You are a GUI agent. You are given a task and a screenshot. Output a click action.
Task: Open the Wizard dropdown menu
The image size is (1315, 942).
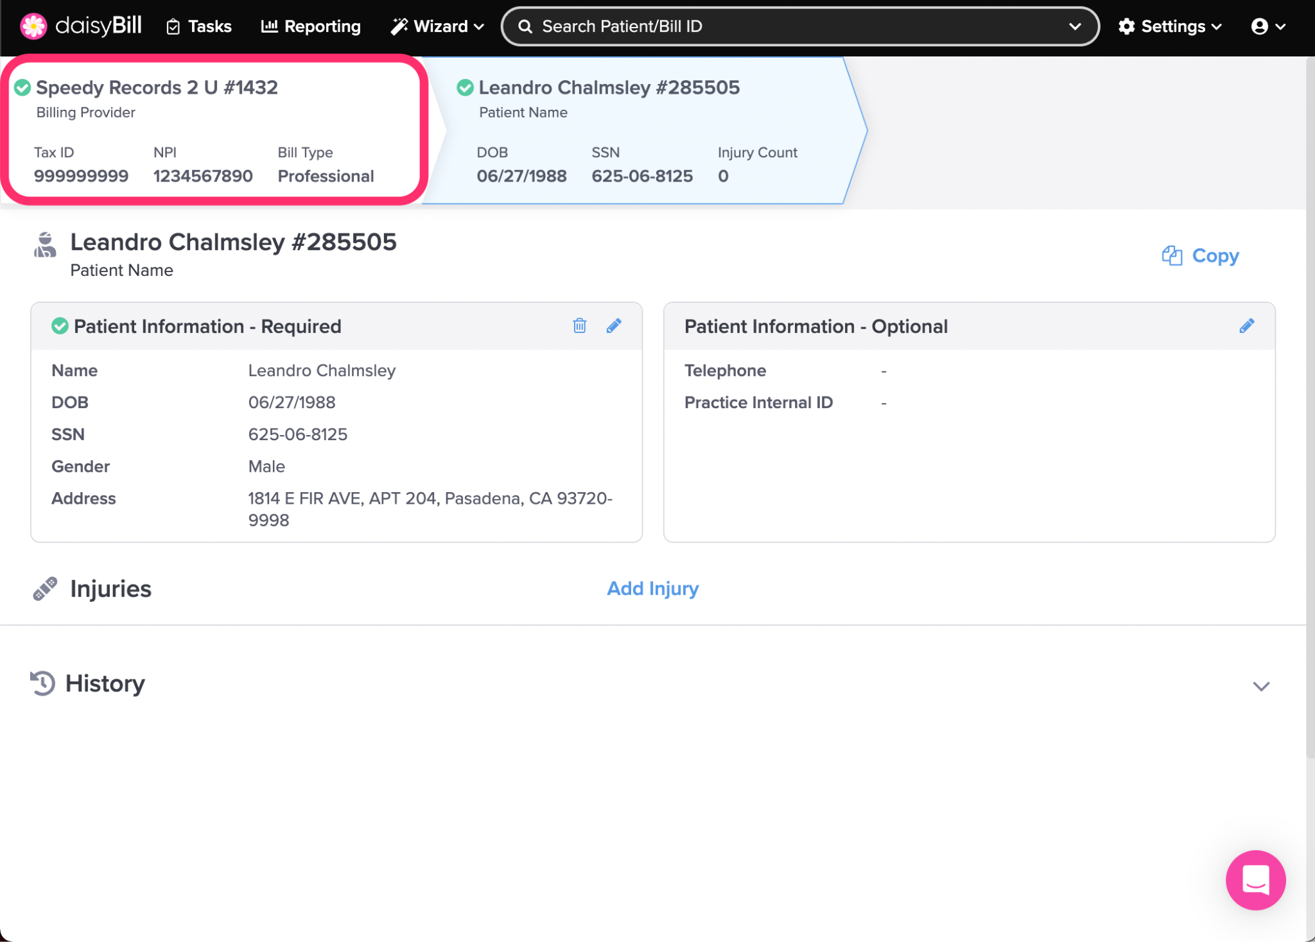pyautogui.click(x=437, y=26)
